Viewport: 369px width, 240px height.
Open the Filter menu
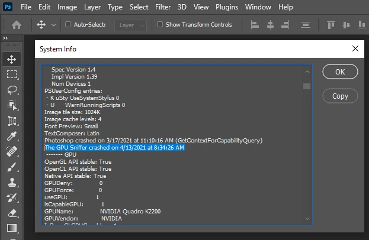point(163,7)
